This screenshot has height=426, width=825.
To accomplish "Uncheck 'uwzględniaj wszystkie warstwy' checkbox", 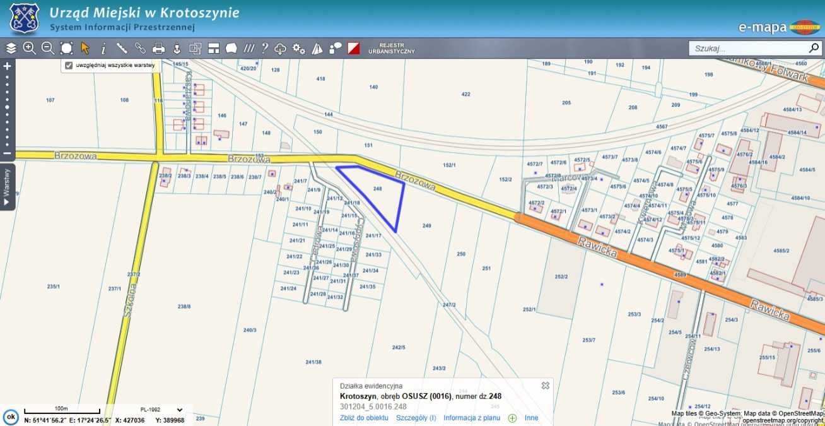I will tap(69, 65).
